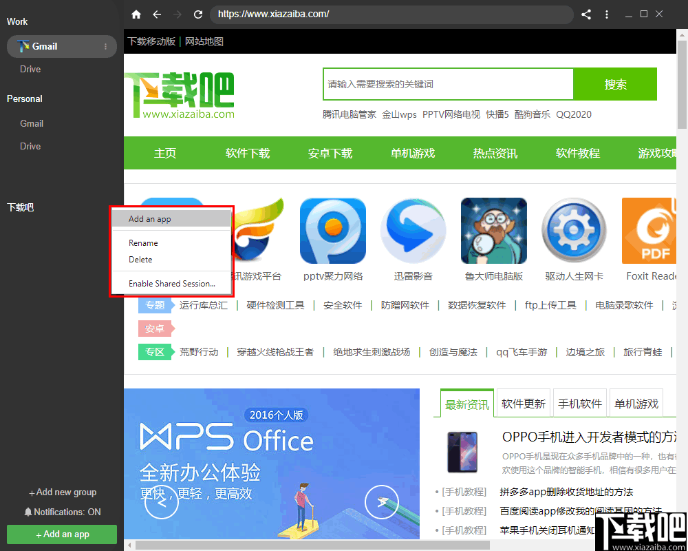Open the 单机游戏 navigation item
The width and height of the screenshot is (688, 551).
(x=412, y=153)
